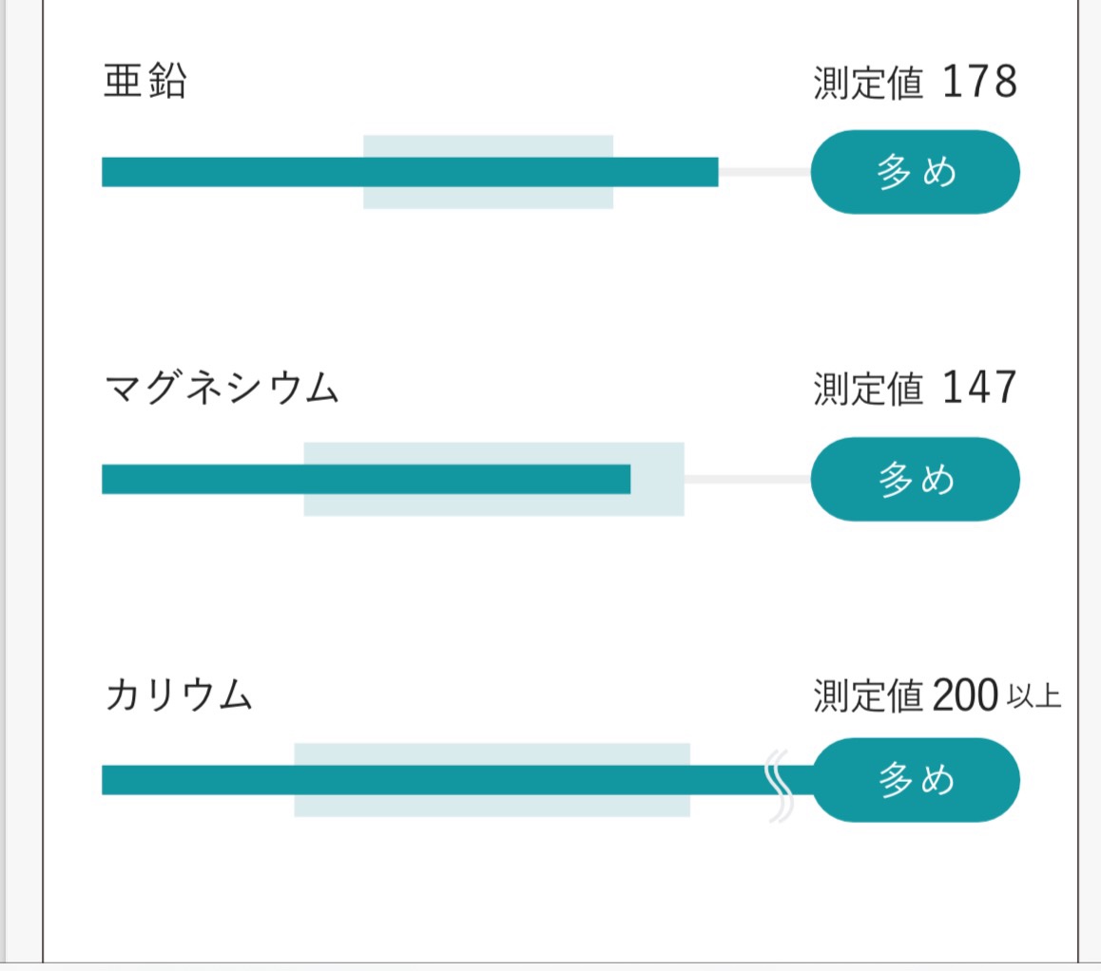Click the light reference range for 亜鉛

(x=487, y=197)
